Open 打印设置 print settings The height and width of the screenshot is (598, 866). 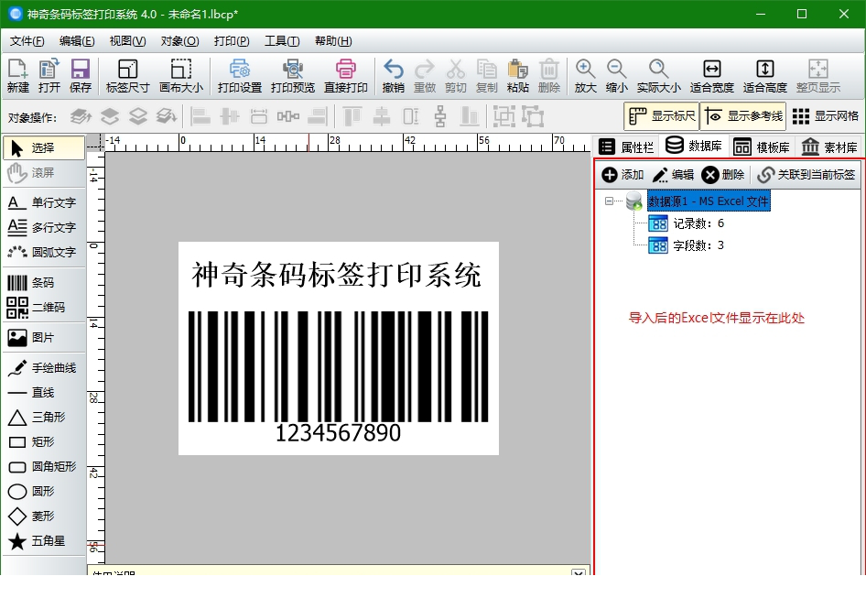(239, 76)
